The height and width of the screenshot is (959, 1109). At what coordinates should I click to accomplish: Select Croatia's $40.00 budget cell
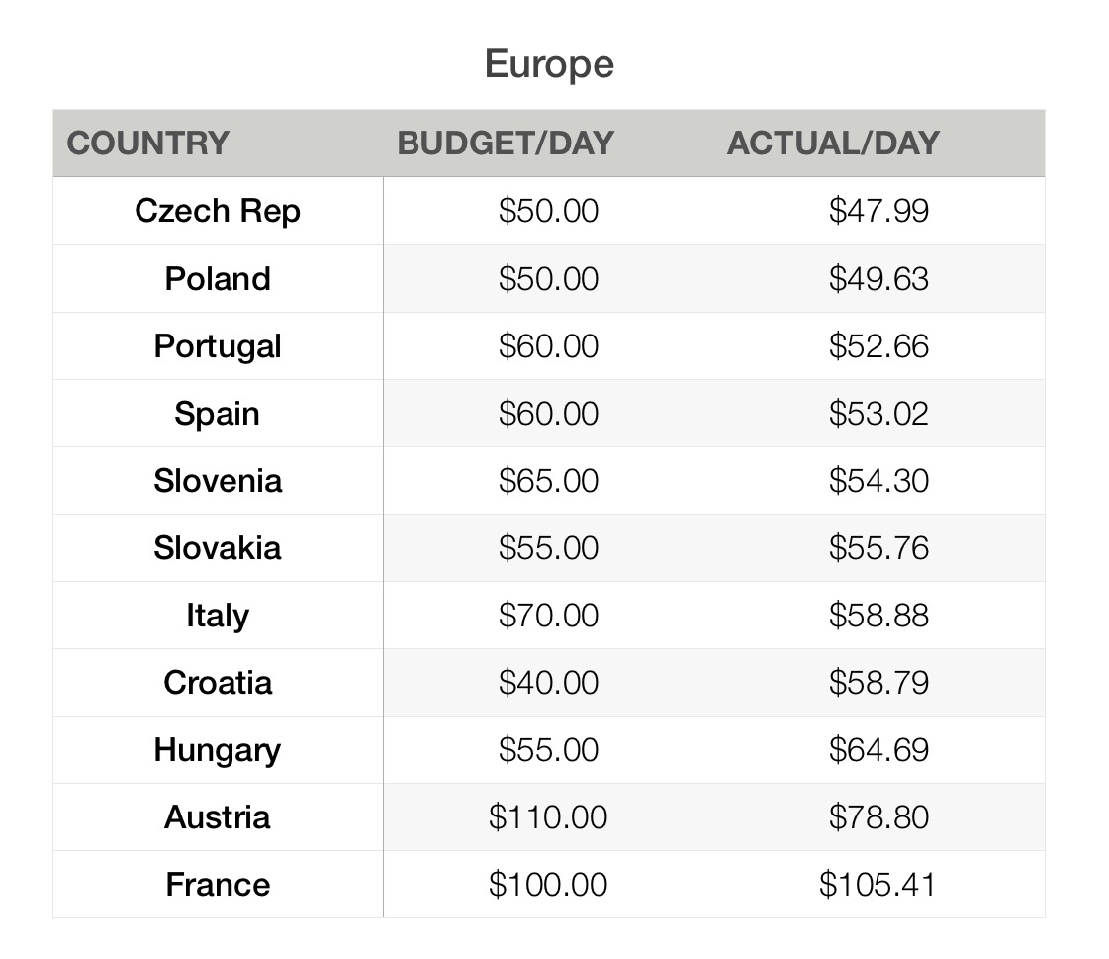(x=548, y=682)
